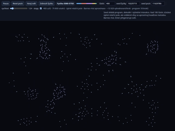This screenshot has height=131, width=175.
Task: Show physics via Zobrazit fyziku button
Action: [47, 4]
